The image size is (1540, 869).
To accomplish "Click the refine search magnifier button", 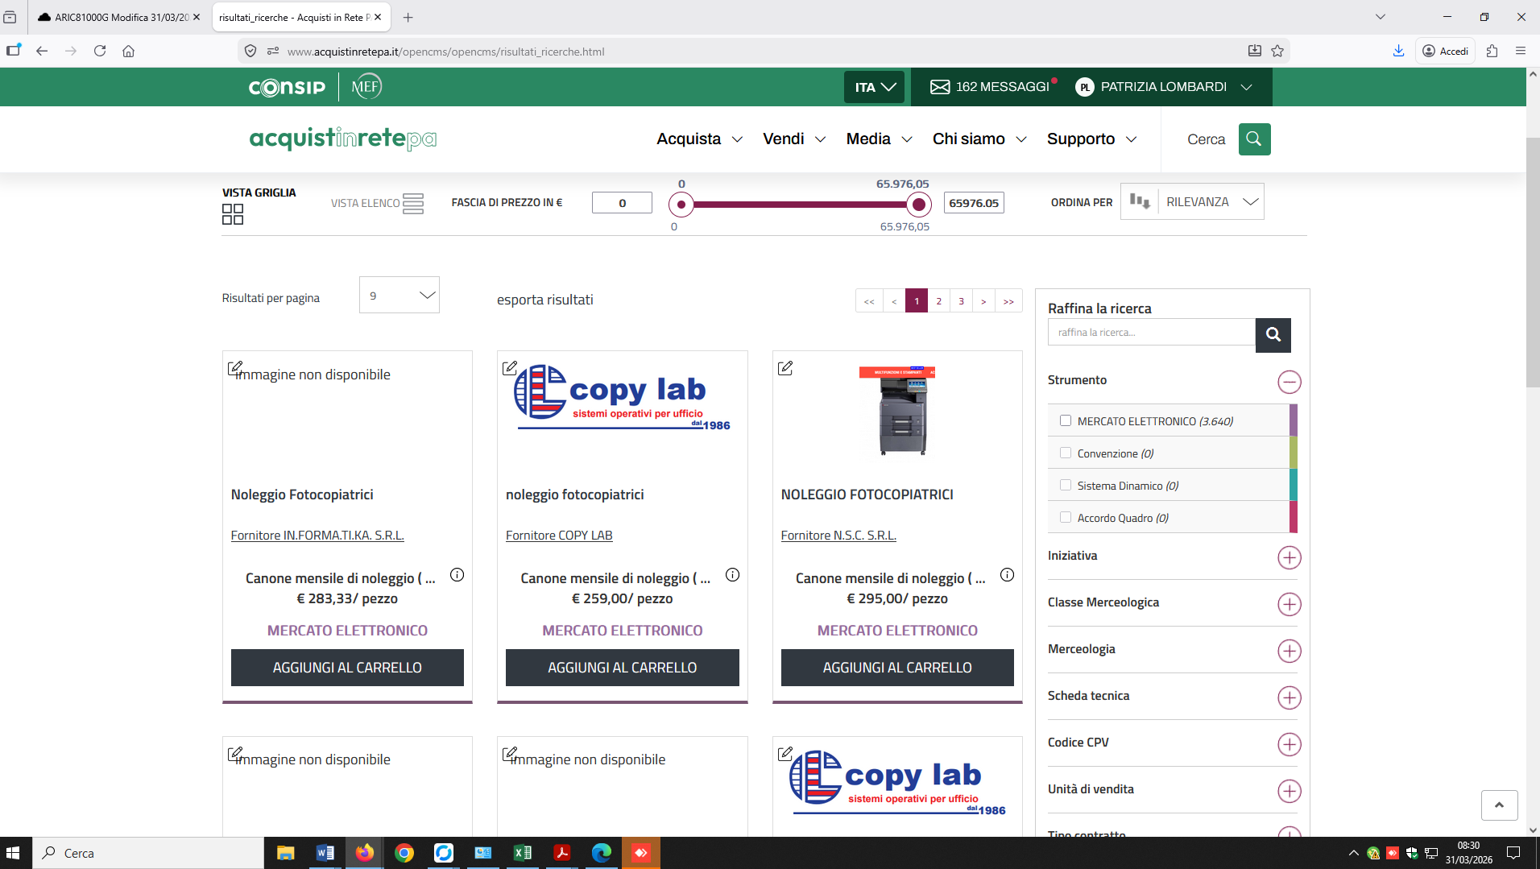I will pos(1273,334).
